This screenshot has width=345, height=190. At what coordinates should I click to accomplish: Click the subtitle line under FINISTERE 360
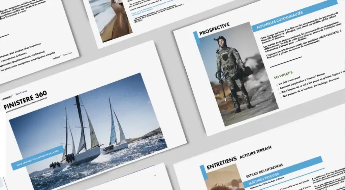point(27,105)
